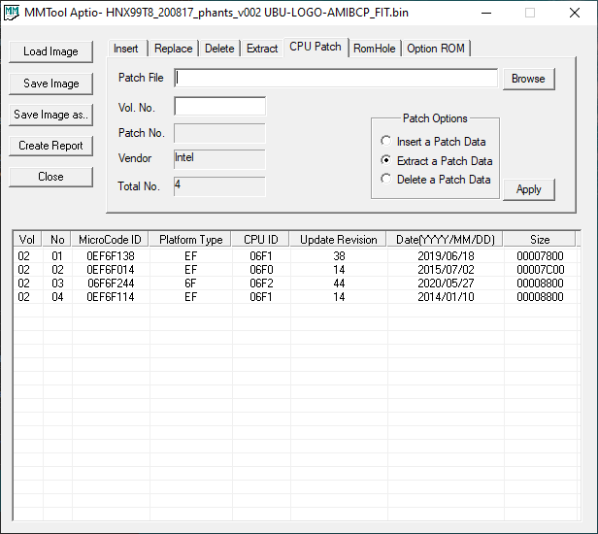Open the Delete tab

point(219,49)
